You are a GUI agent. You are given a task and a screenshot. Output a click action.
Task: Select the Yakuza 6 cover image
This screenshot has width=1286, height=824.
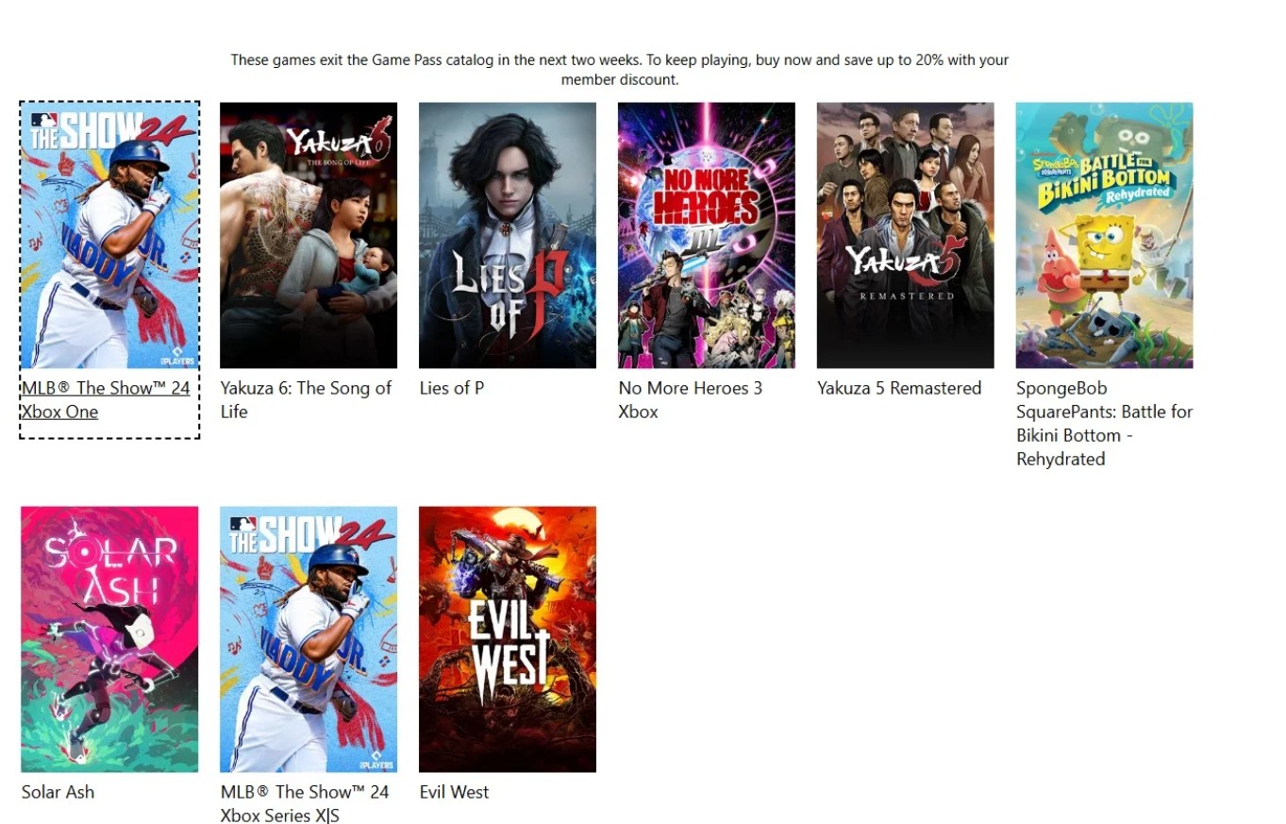(x=309, y=235)
